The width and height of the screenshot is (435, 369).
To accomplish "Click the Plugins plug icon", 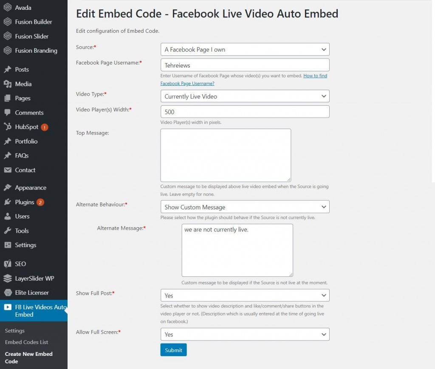I will pyautogui.click(x=8, y=202).
